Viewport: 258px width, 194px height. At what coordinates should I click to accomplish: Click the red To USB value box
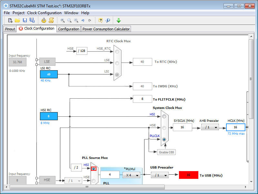pyautogui.click(x=188, y=175)
